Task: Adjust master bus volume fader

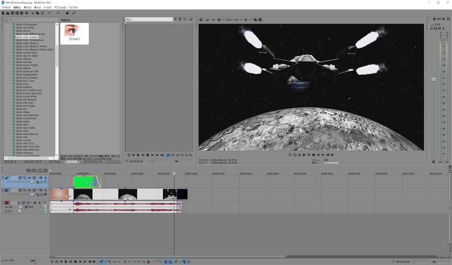Action: (433, 79)
